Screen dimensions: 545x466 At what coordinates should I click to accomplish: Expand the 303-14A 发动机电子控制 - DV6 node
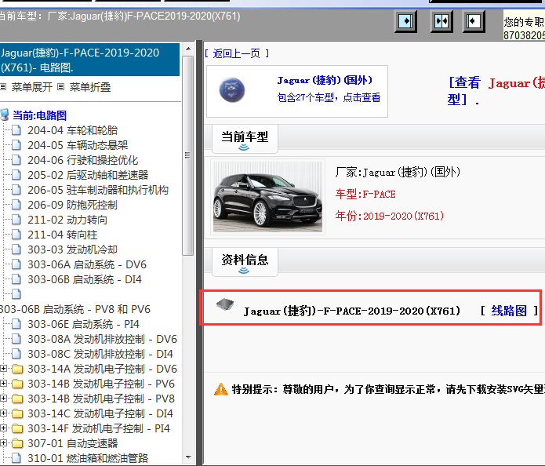(x=3, y=368)
